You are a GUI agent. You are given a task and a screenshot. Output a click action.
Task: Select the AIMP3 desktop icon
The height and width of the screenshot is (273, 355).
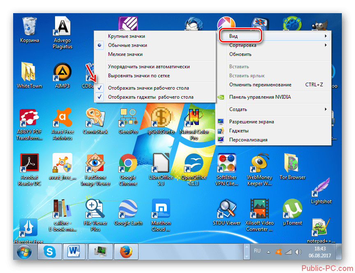pyautogui.click(x=62, y=75)
